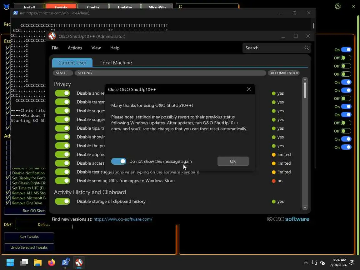Toggle 'Disable Notification' checkbox in WinUtil
Image resolution: width=360 pixels, height=270 pixels.
coord(8,173)
